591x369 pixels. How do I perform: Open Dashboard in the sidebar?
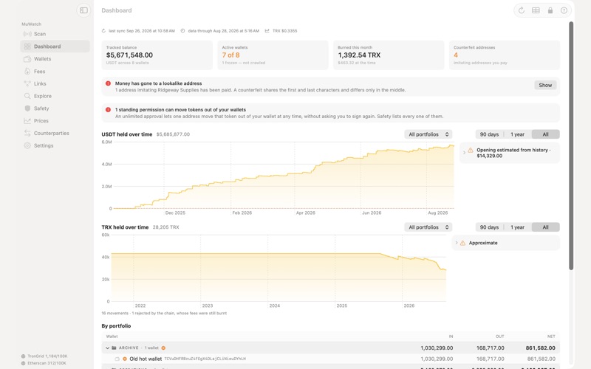point(55,46)
